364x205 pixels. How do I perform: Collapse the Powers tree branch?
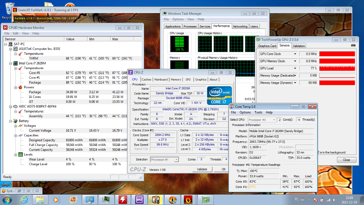tap(16, 88)
